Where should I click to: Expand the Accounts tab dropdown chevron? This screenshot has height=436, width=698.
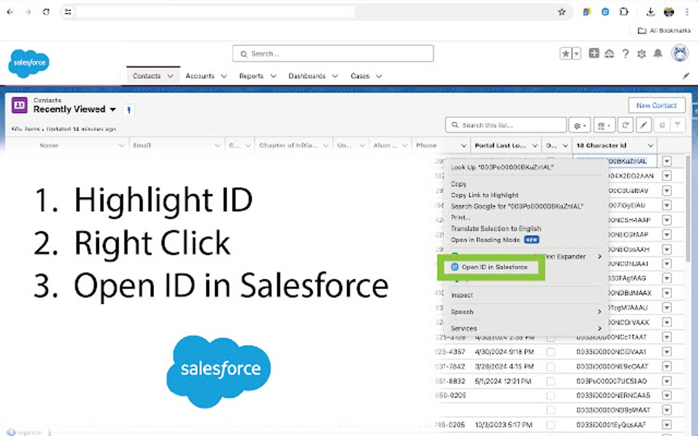pos(224,76)
